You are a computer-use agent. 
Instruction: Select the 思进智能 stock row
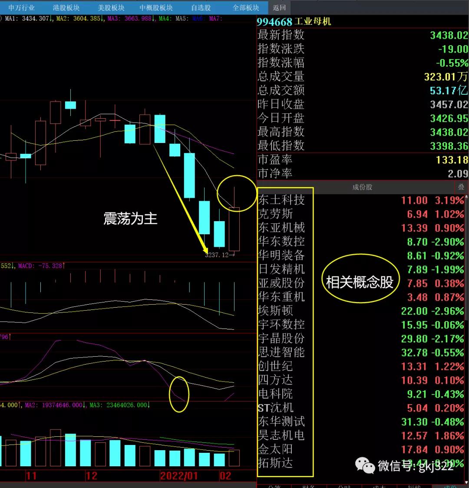click(x=361, y=352)
